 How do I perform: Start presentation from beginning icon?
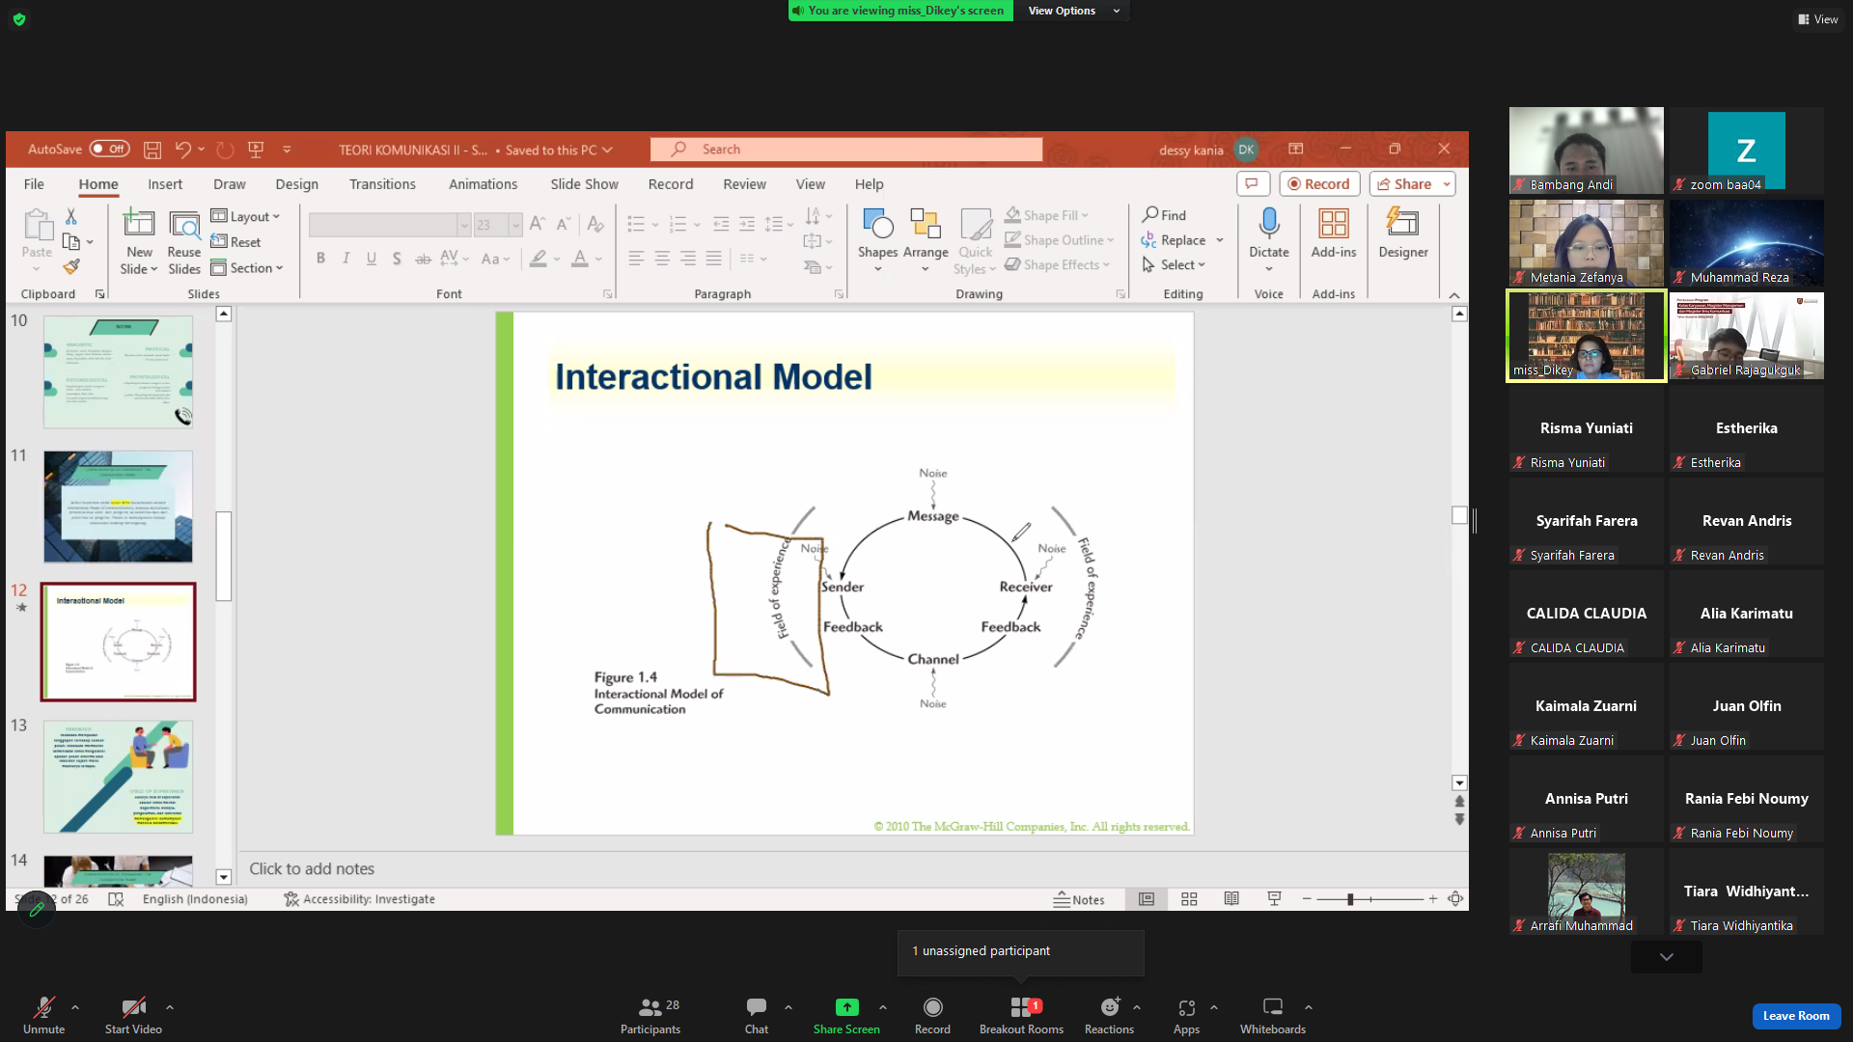click(x=256, y=150)
